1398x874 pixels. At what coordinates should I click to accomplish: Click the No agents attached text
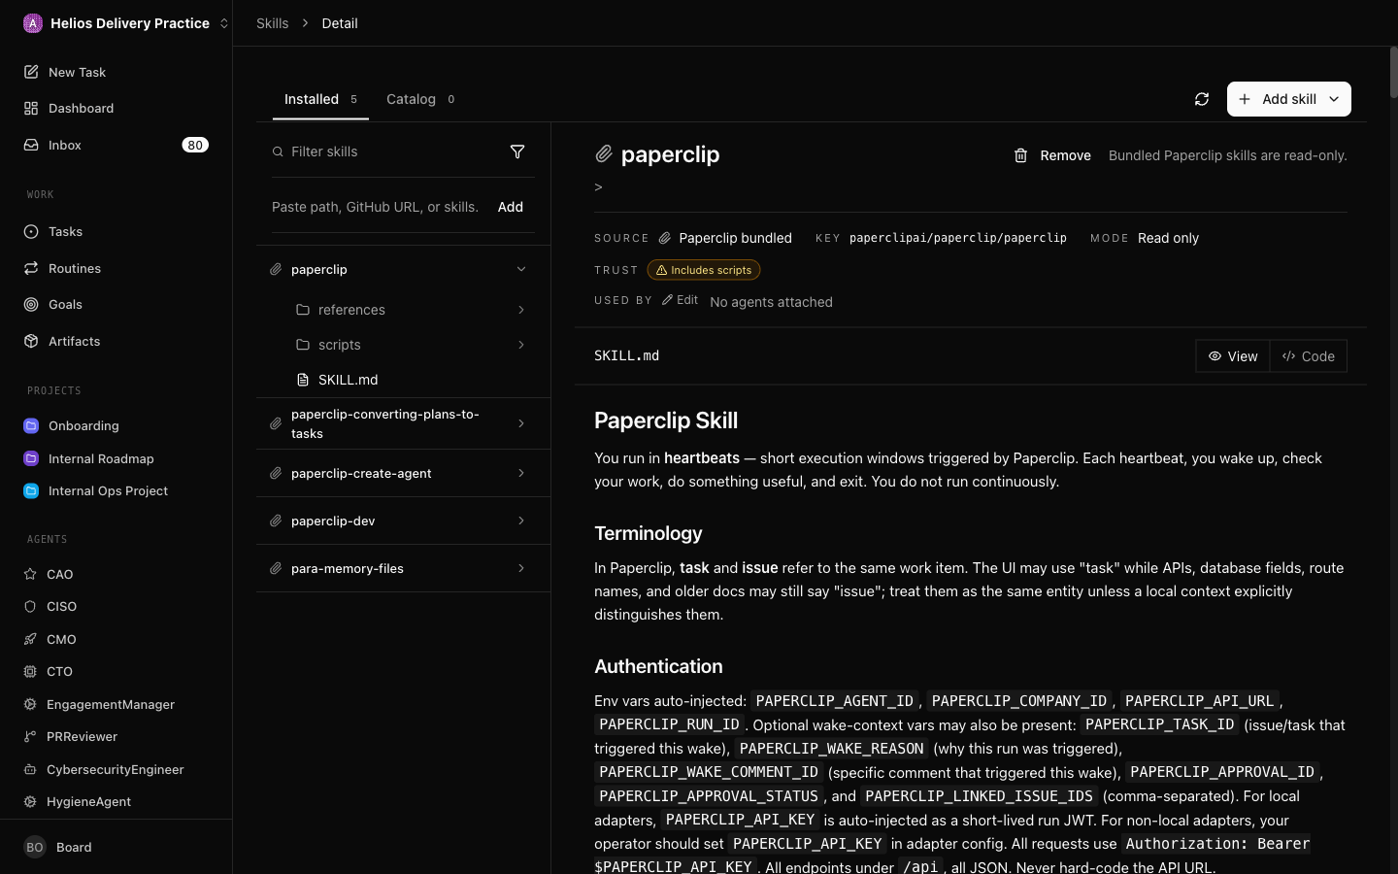771,302
